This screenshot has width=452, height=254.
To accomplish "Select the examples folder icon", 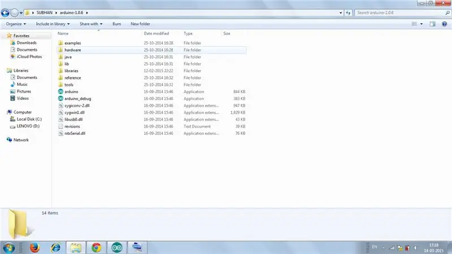I will point(60,43).
